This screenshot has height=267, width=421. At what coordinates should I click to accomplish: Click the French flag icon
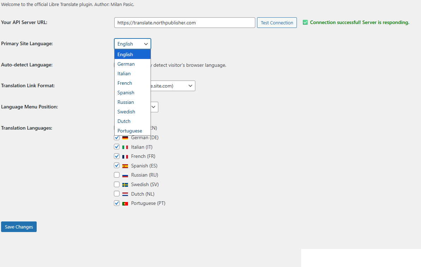[125, 156]
